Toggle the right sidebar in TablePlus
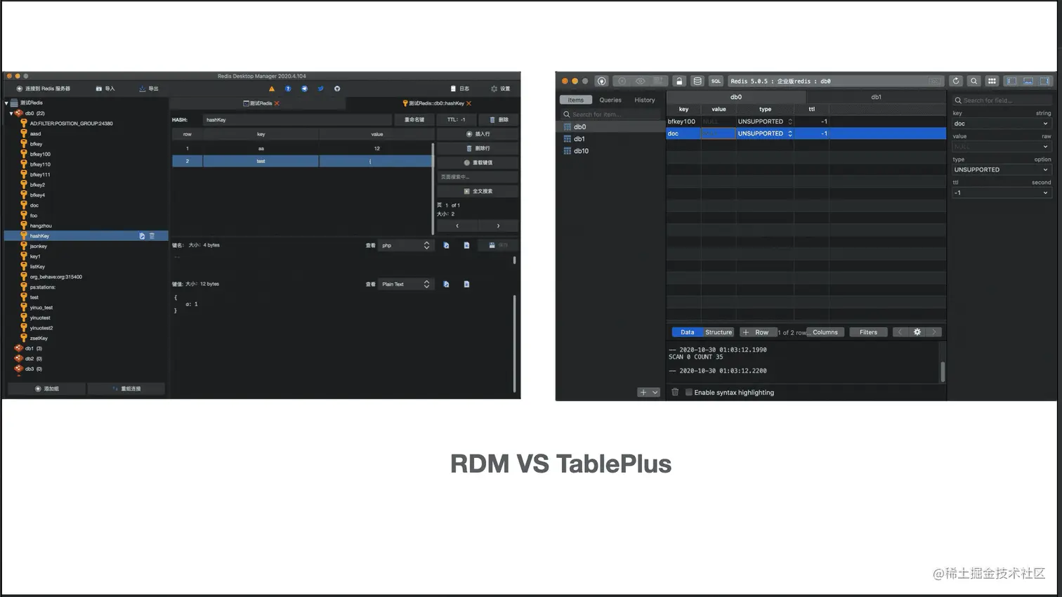Screen dimensions: 1062x597 (x=1046, y=81)
